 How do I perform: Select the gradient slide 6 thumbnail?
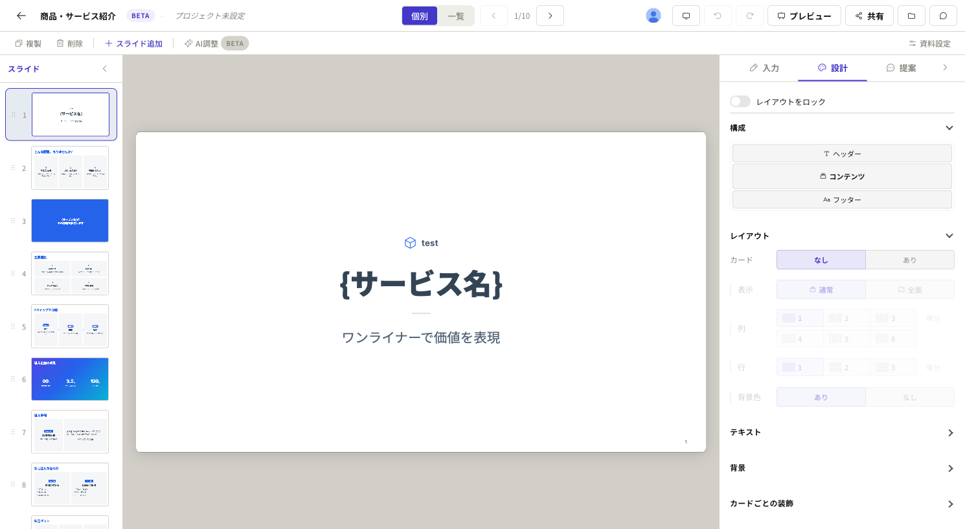pyautogui.click(x=70, y=379)
